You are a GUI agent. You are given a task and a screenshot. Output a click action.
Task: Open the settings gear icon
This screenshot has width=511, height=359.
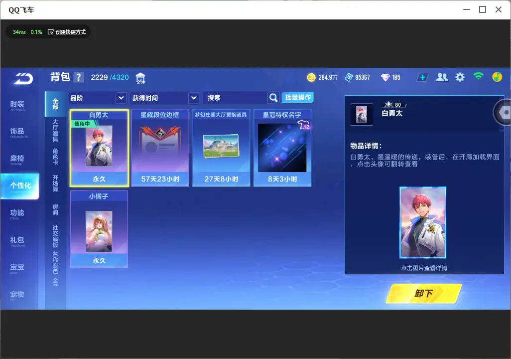460,77
